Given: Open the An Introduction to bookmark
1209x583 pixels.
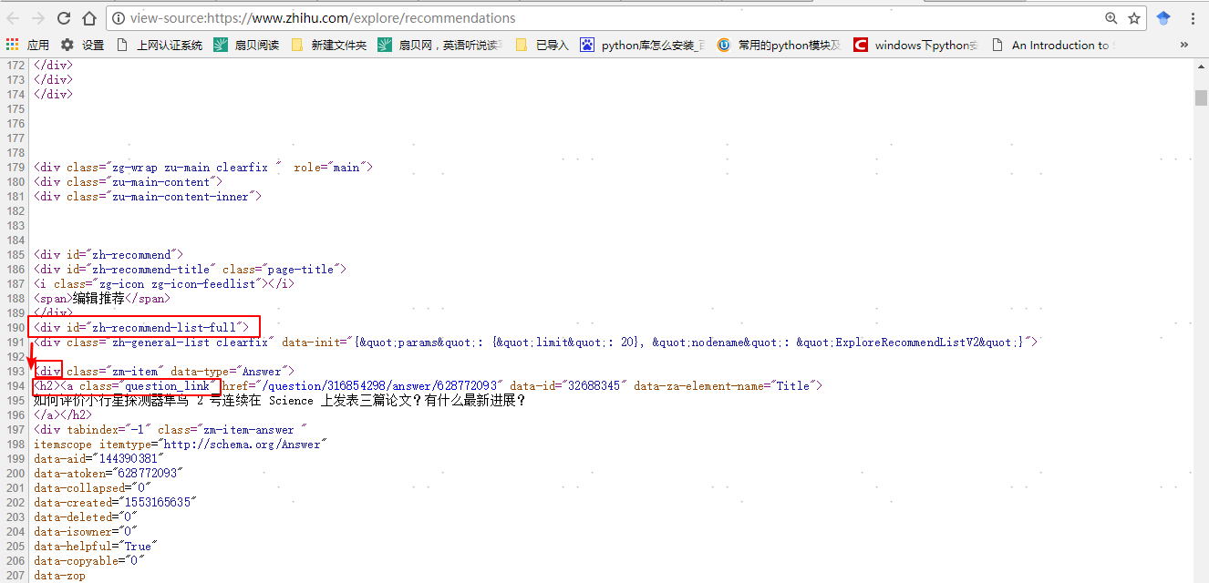Looking at the screenshot, I should 1053,45.
